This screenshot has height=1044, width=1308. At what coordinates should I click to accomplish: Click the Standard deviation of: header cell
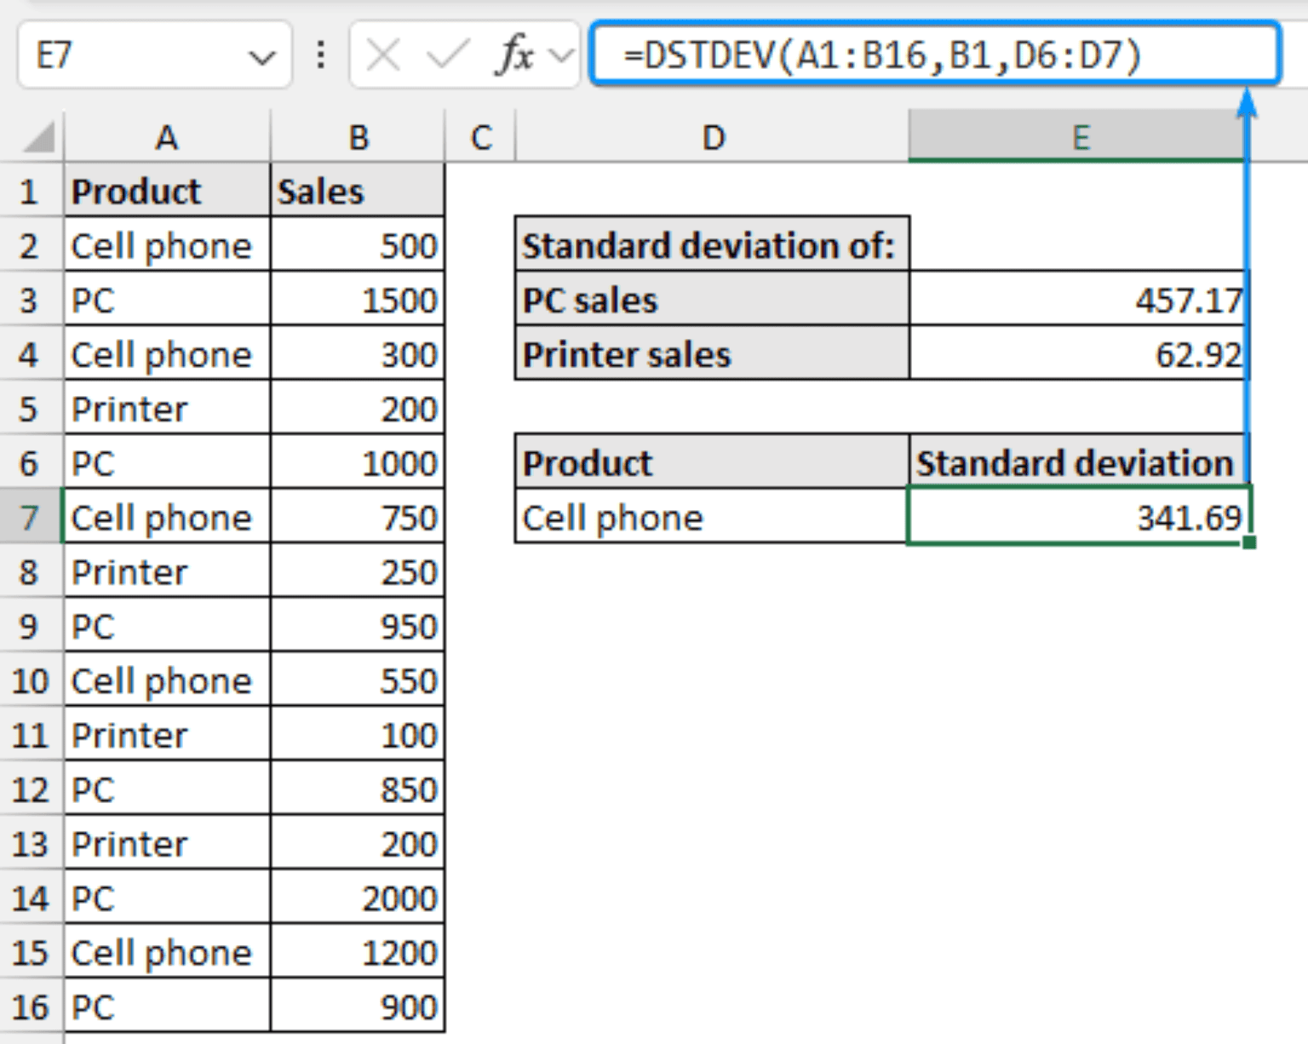coord(712,245)
